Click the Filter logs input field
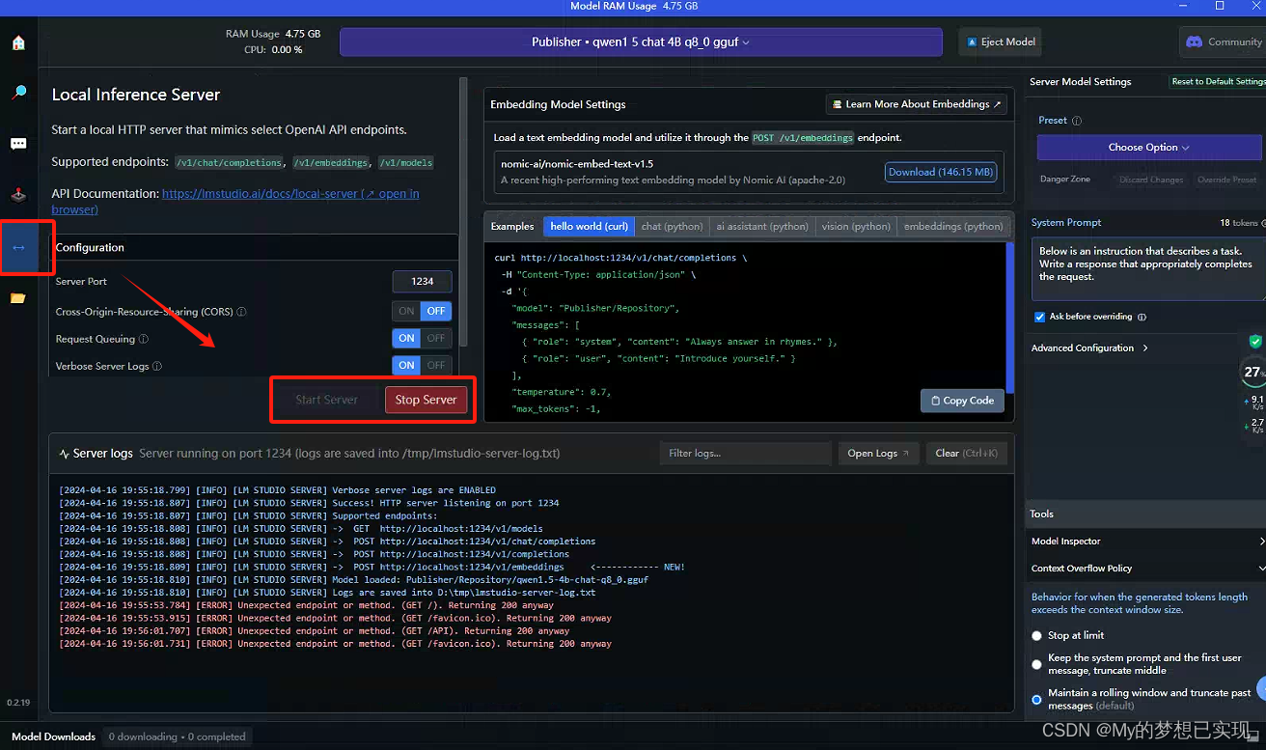This screenshot has width=1266, height=750. click(746, 453)
